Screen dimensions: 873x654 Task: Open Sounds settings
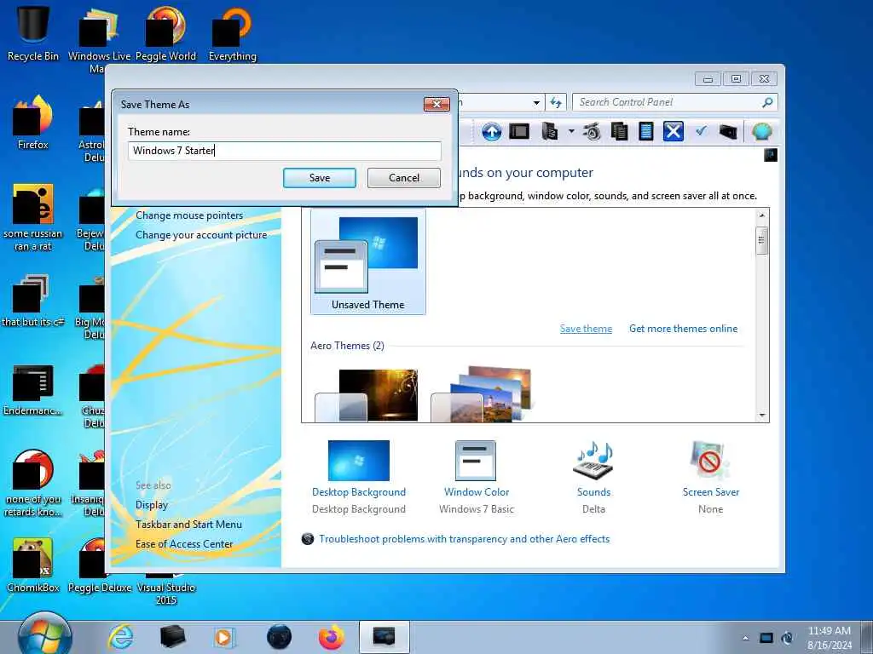[x=593, y=477]
